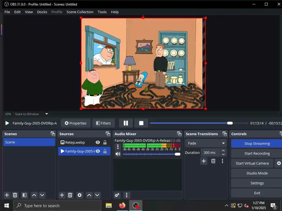
Task: Enable Studio Mode
Action: tap(257, 173)
